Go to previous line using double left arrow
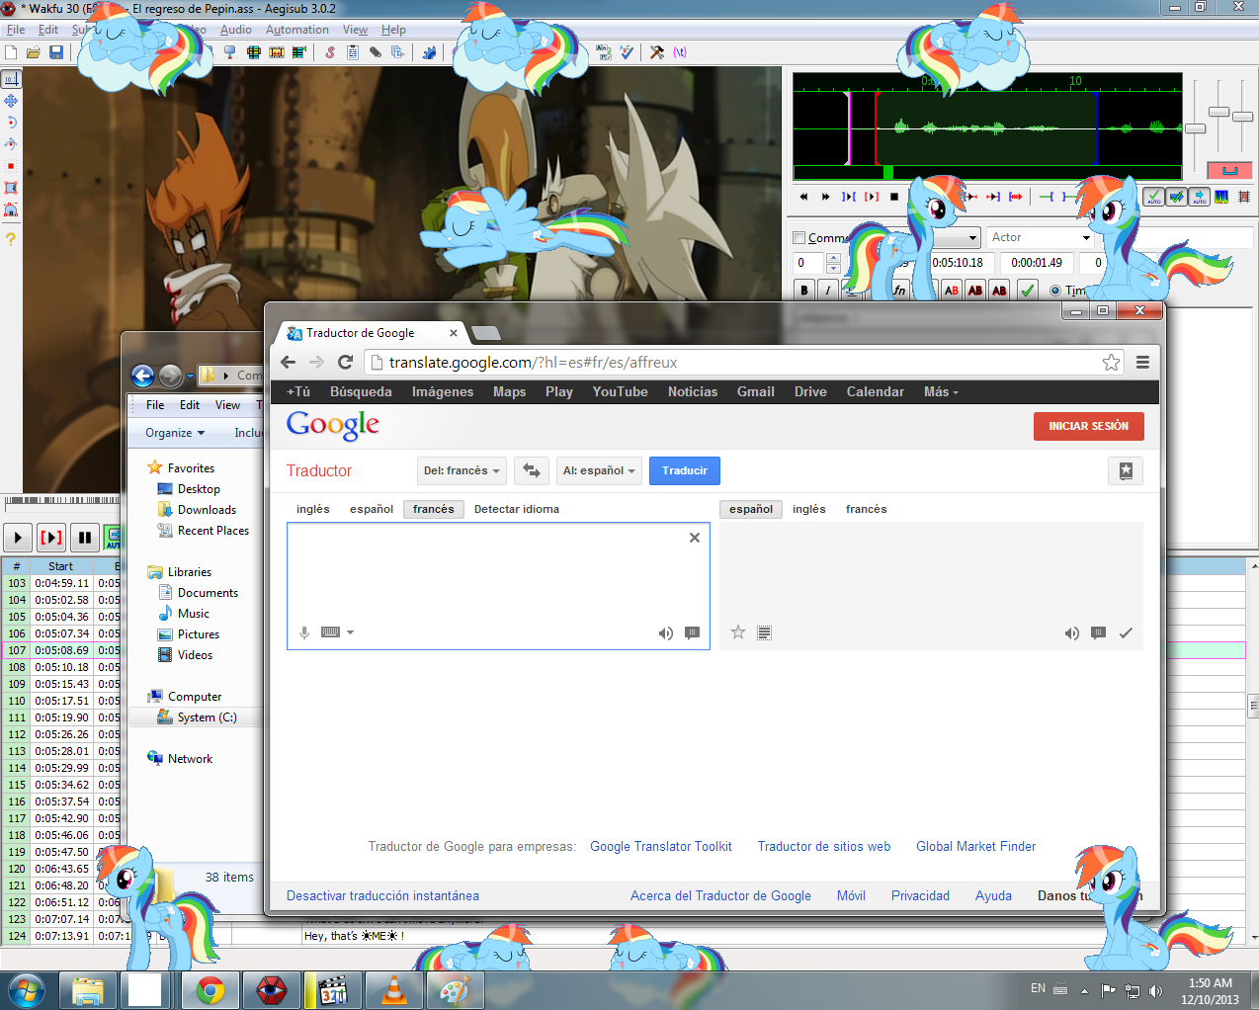Screen dimensions: 1259x1010 point(803,197)
